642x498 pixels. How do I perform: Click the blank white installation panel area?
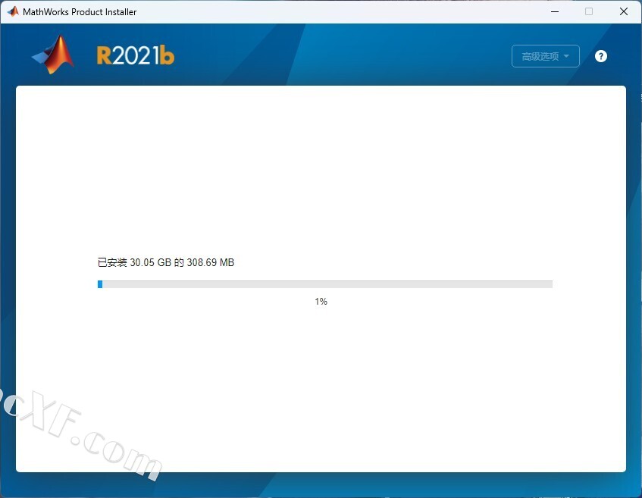pyautogui.click(x=321, y=167)
